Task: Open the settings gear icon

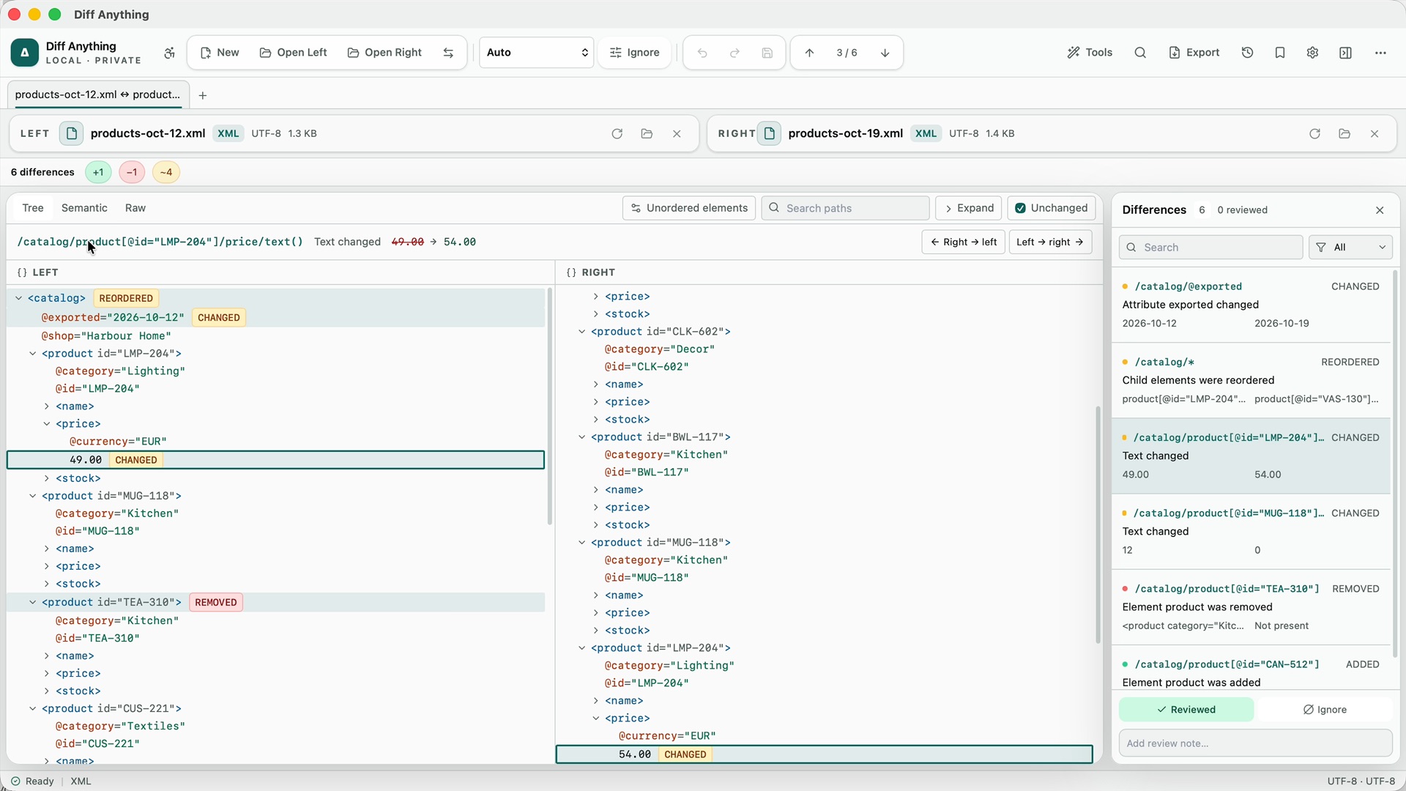Action: tap(1312, 53)
